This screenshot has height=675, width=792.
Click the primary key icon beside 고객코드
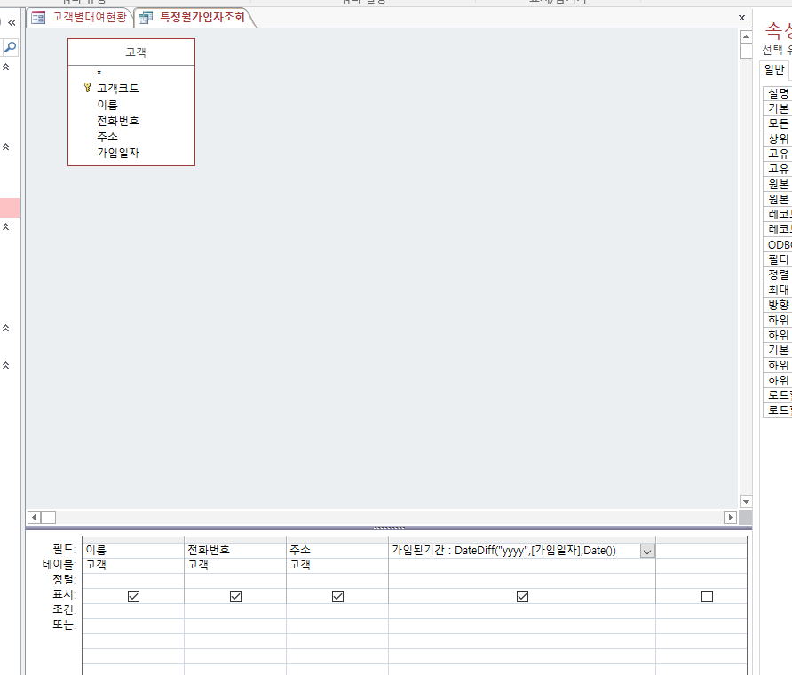coord(87,88)
